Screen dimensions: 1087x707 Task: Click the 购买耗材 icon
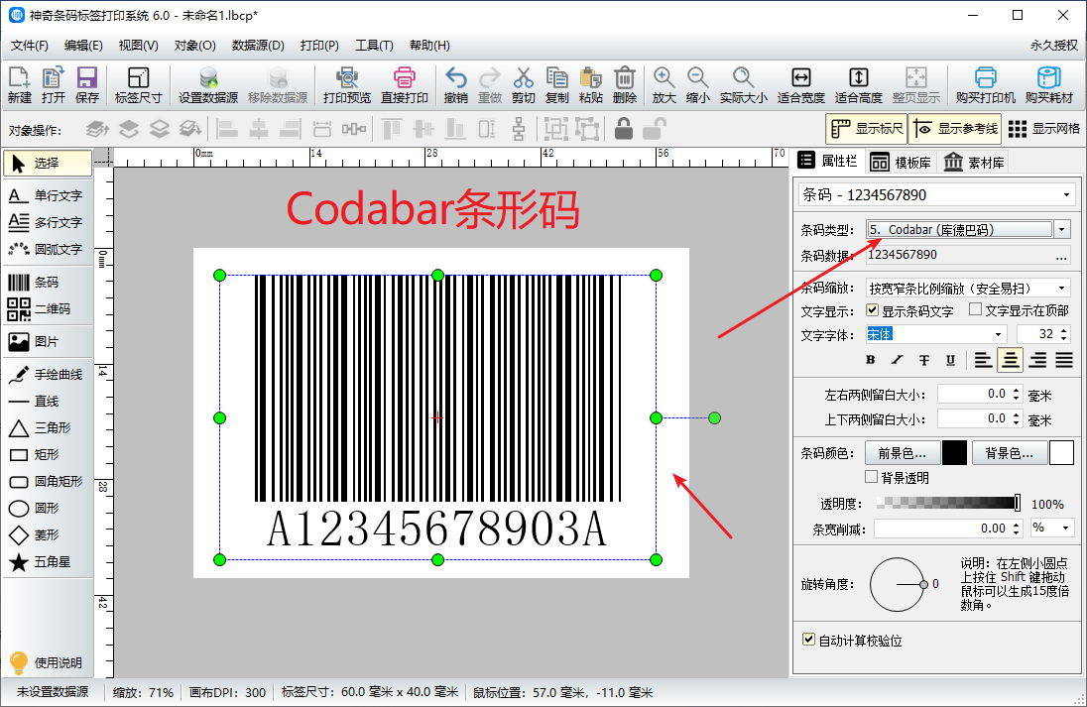tap(1049, 85)
